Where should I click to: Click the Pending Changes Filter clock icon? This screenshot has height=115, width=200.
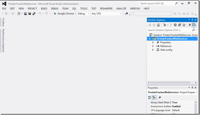click(x=165, y=25)
